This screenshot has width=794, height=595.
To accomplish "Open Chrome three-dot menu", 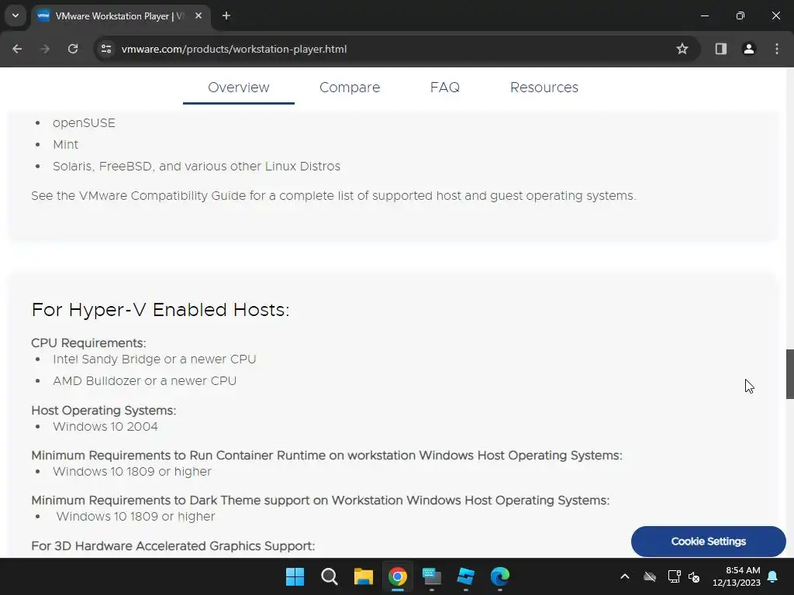I will tap(777, 49).
